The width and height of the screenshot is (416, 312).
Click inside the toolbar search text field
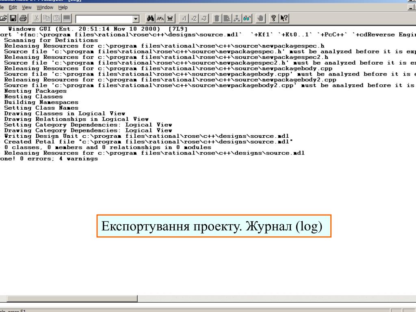(x=104, y=19)
